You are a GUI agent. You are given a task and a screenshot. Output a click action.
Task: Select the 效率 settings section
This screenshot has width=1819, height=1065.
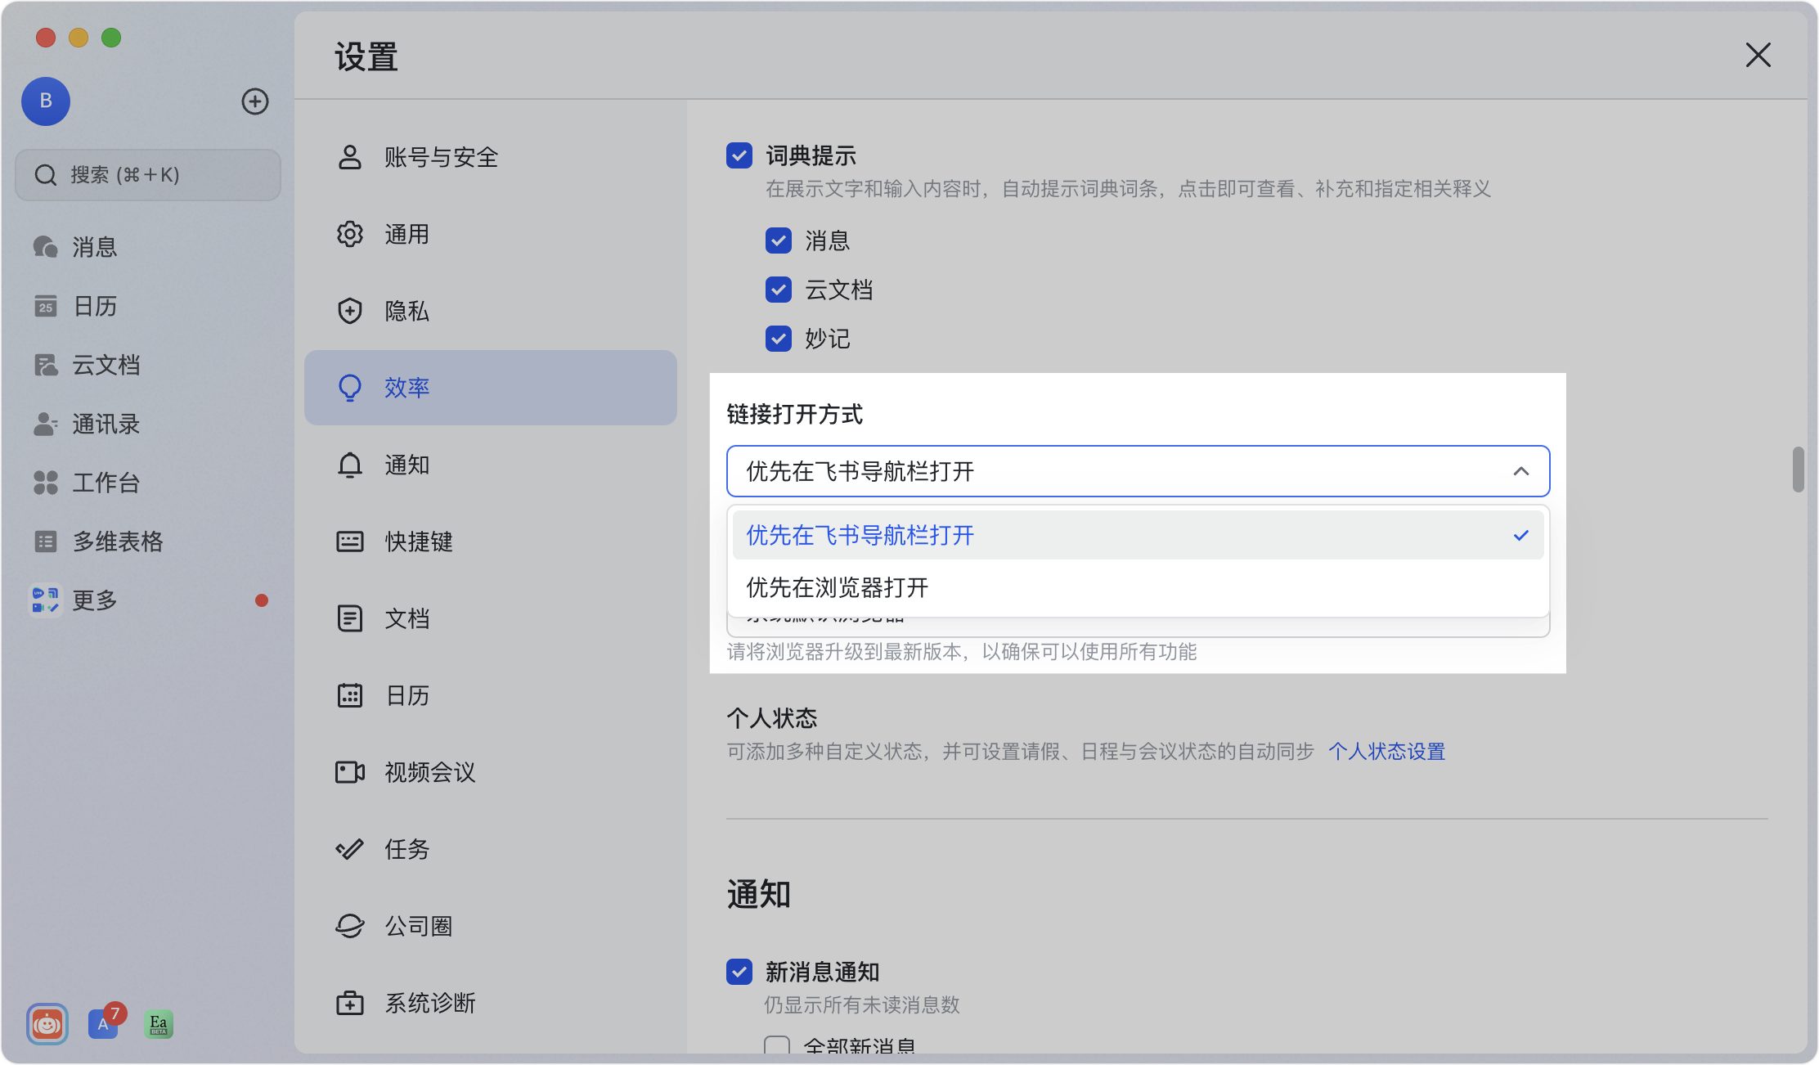(491, 388)
